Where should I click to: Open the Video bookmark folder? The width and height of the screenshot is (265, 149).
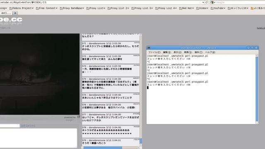(x=202, y=8)
